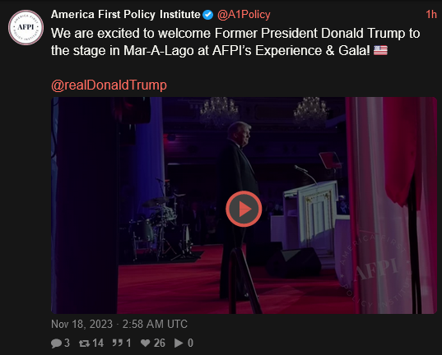442x355 pixels.
Task: Click the tweet text about Mar-A-Lago
Action: [x=235, y=42]
